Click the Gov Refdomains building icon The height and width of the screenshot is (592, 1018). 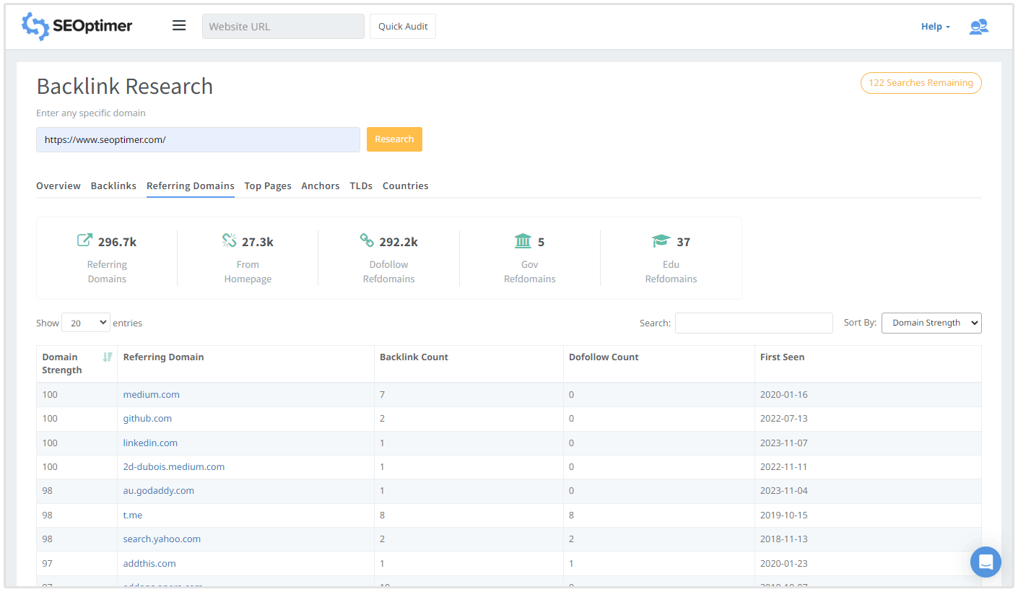pyautogui.click(x=523, y=240)
